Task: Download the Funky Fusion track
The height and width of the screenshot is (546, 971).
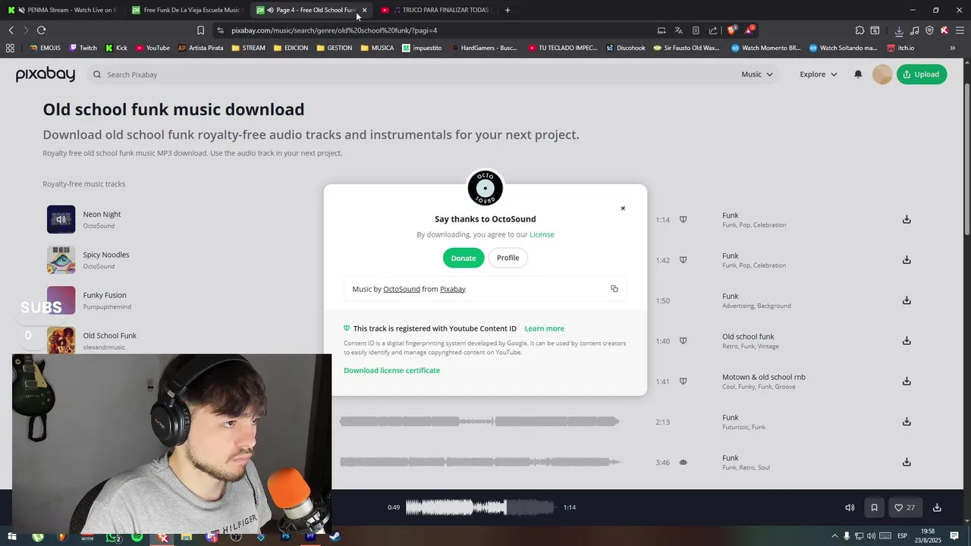Action: 907,300
